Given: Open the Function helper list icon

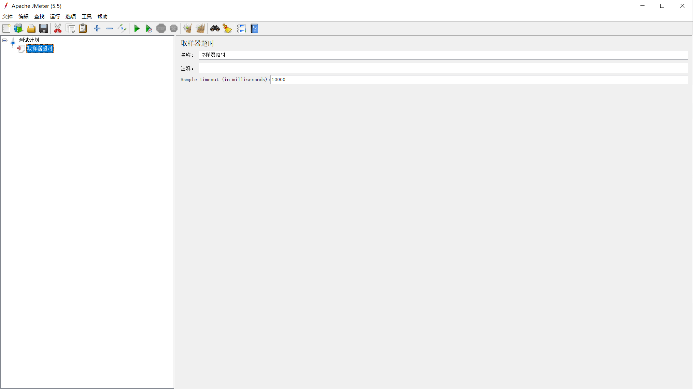Looking at the screenshot, I should point(241,29).
